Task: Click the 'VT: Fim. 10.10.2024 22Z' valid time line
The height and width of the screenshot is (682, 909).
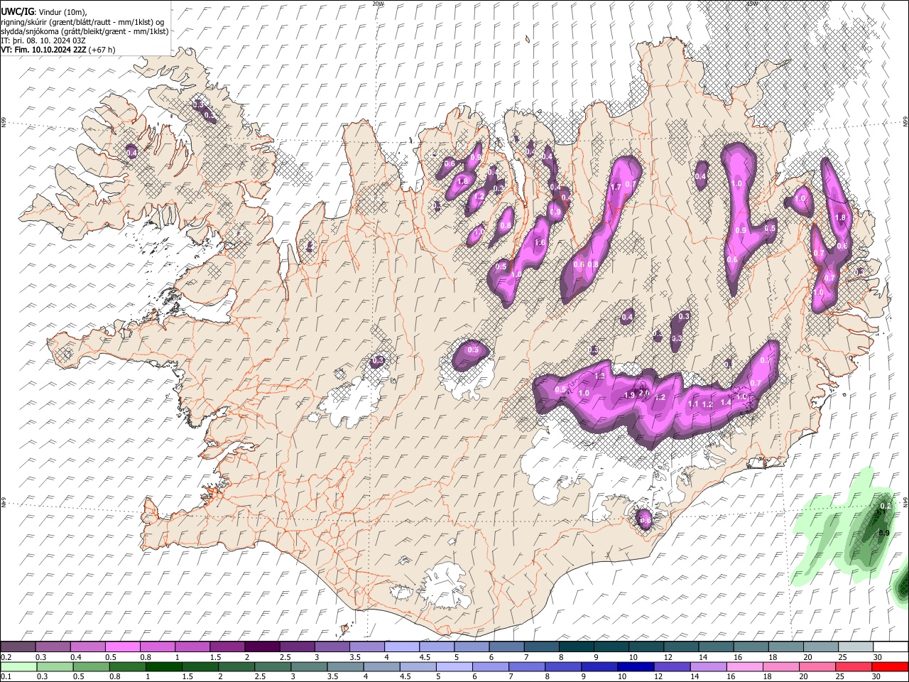Action: tap(44, 50)
